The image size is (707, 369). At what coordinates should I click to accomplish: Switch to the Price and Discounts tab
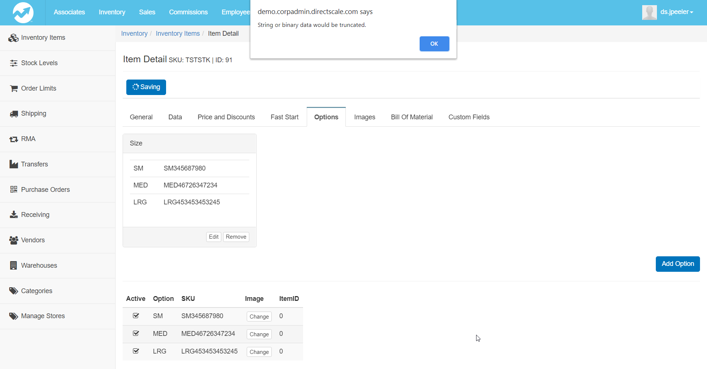[x=226, y=117]
